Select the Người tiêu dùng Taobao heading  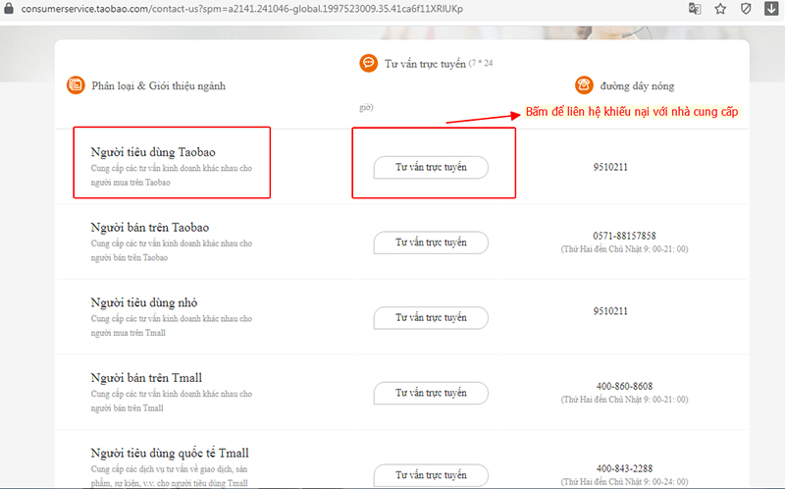pos(152,152)
